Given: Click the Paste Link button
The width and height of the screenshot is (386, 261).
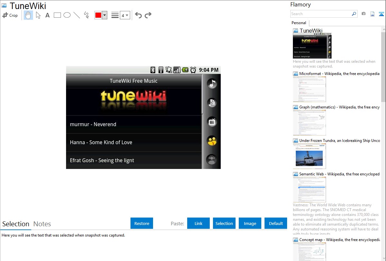Looking at the screenshot, I should coord(198,223).
